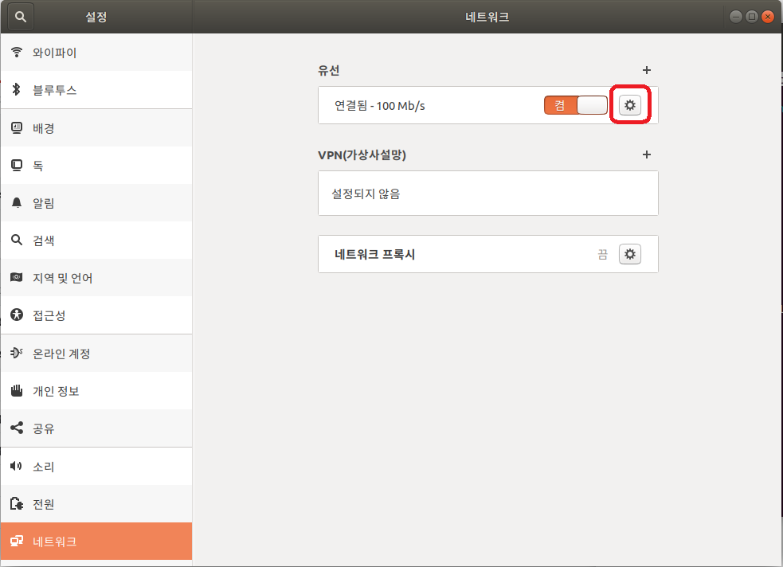Click the power (전원) icon
The height and width of the screenshot is (567, 783).
point(17,503)
